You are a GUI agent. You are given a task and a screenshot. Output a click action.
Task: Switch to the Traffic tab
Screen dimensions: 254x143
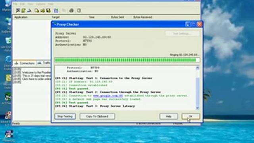tap(44, 63)
